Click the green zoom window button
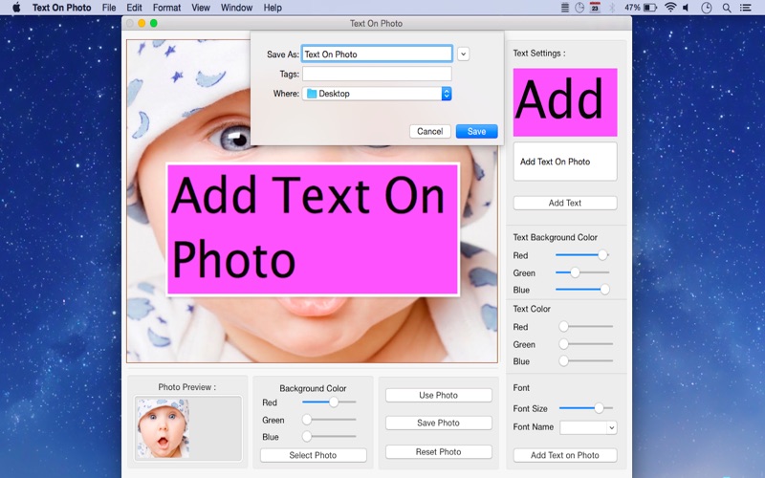 click(154, 23)
